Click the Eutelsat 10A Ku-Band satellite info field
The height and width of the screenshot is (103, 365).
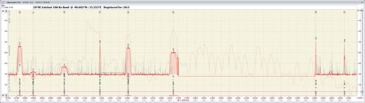click(195, 7)
